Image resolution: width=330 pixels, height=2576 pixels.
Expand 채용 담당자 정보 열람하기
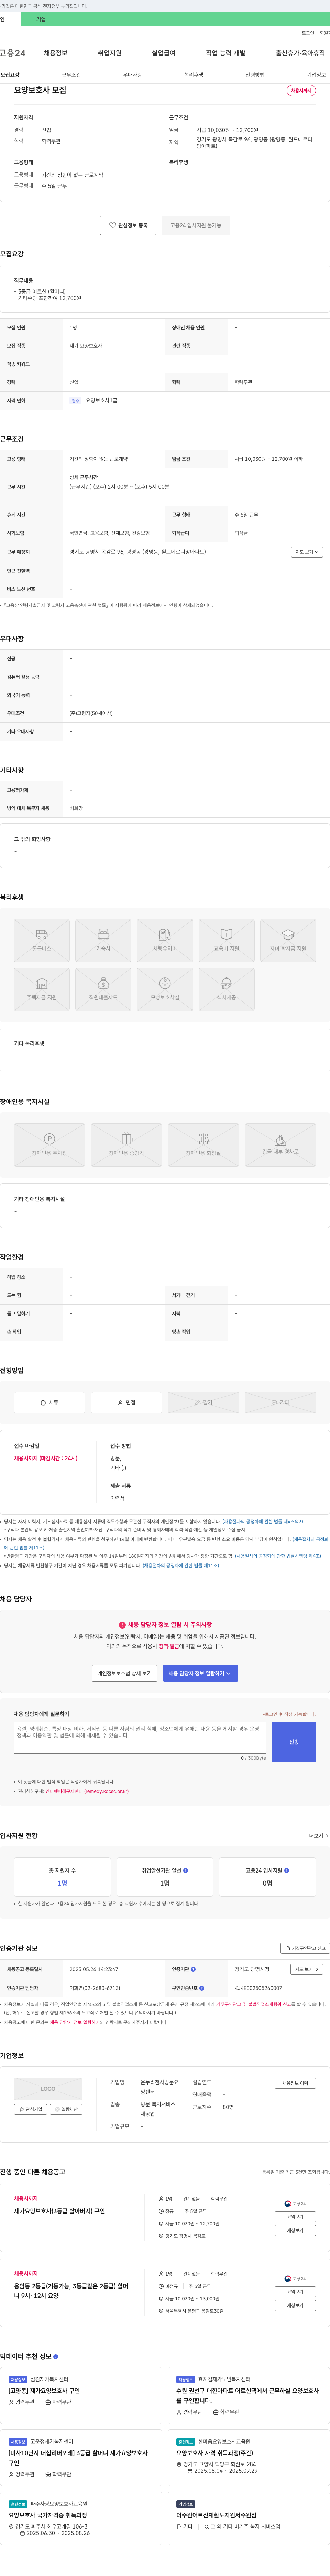click(200, 1673)
